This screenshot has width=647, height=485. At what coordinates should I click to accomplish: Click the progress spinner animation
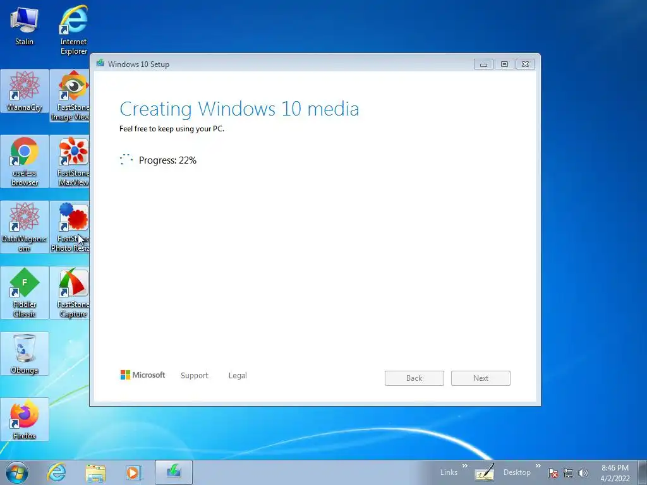click(x=126, y=160)
